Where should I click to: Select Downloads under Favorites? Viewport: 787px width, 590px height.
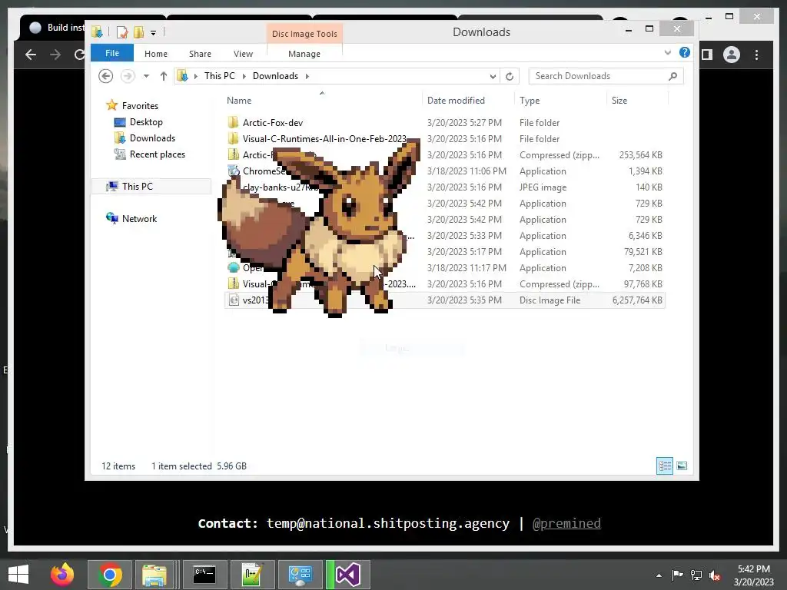pyautogui.click(x=152, y=138)
